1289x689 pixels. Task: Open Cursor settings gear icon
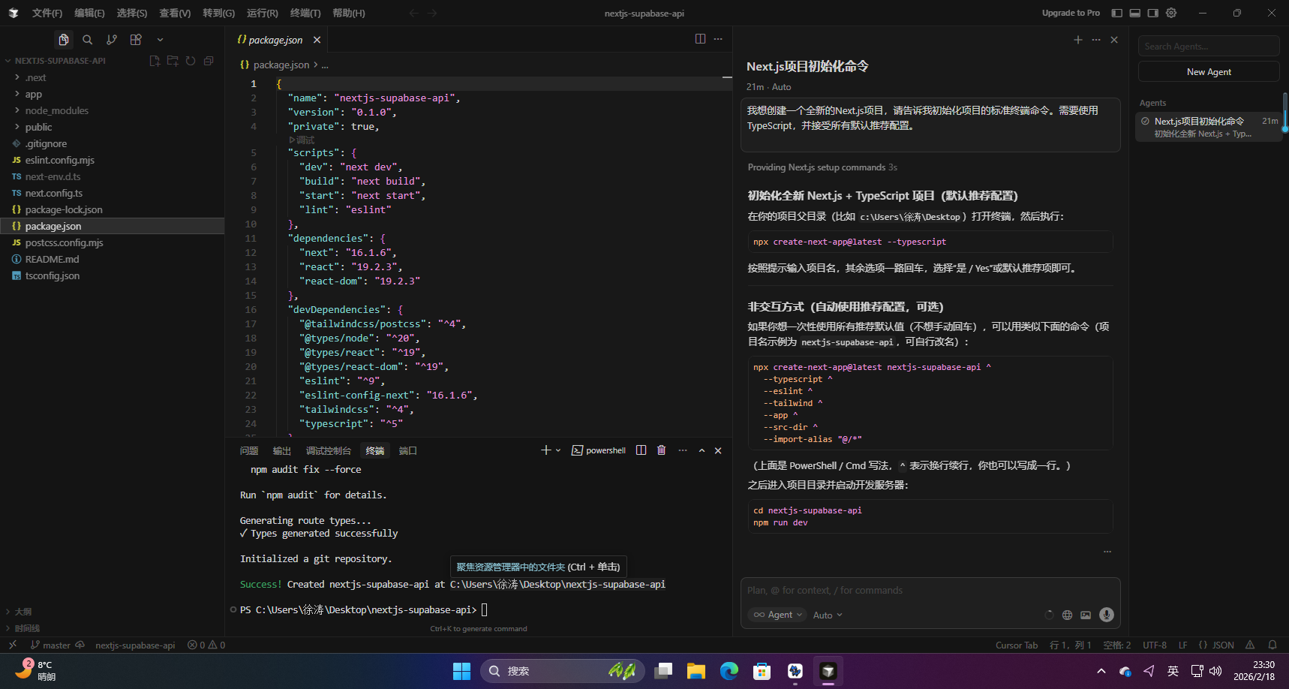(1171, 13)
